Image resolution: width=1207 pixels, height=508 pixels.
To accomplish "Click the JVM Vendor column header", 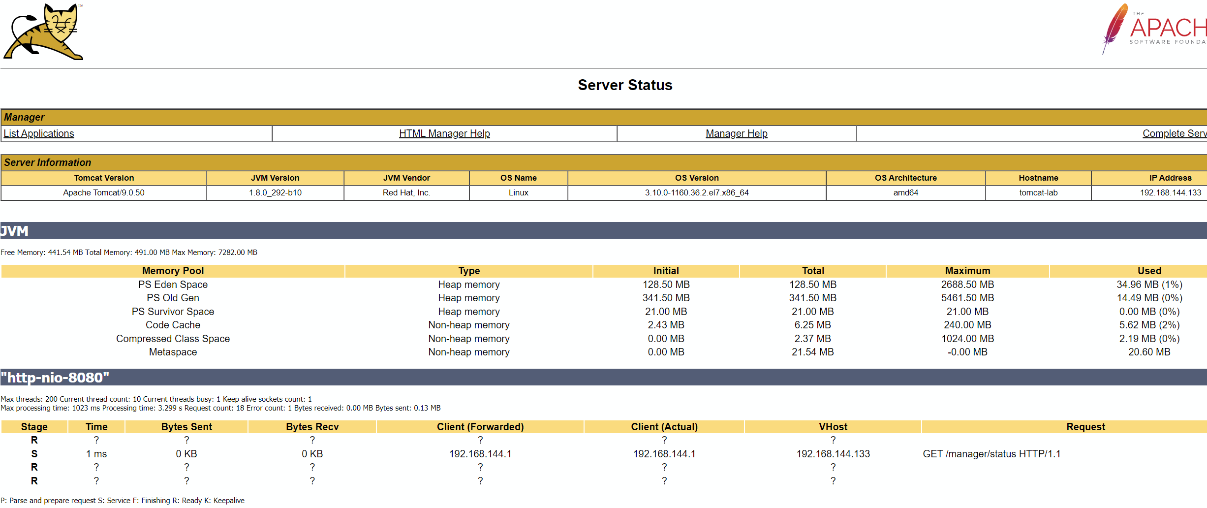I will (x=406, y=178).
